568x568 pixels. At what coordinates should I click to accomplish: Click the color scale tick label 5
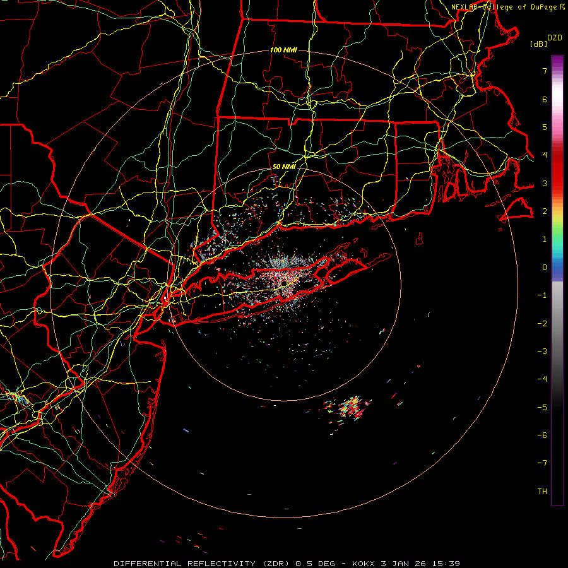pyautogui.click(x=545, y=127)
